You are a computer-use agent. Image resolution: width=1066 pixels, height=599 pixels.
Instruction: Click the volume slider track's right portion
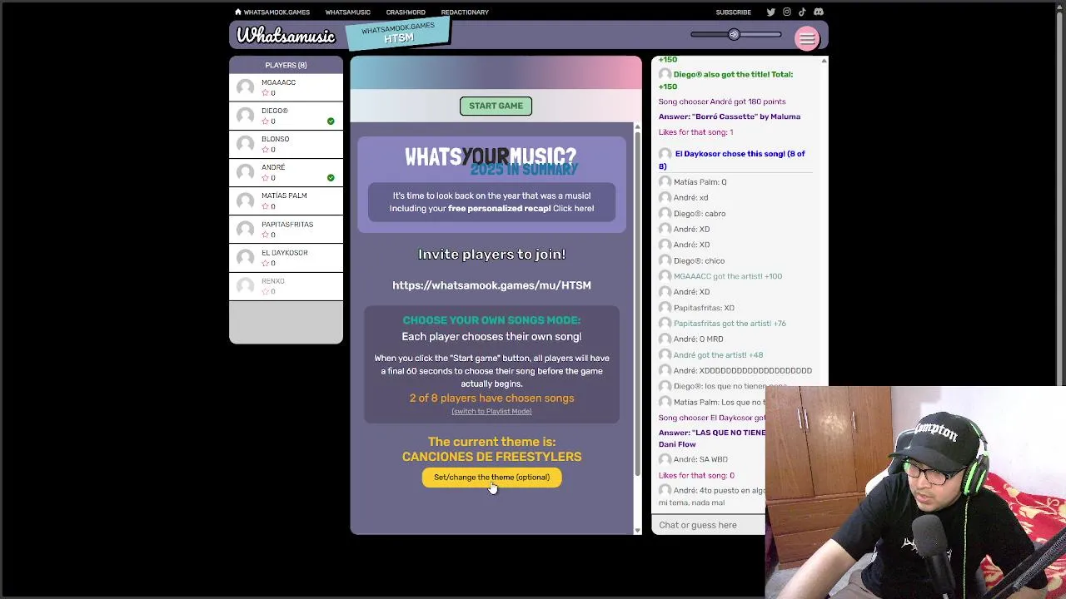click(x=760, y=34)
